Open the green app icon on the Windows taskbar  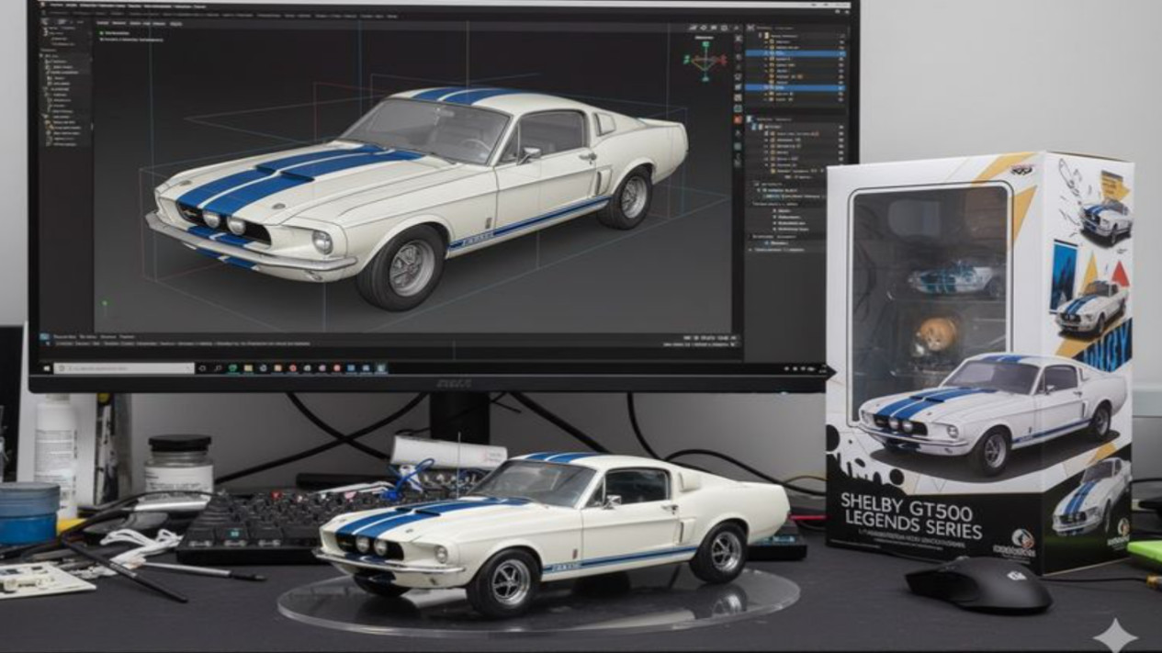[x=233, y=368]
